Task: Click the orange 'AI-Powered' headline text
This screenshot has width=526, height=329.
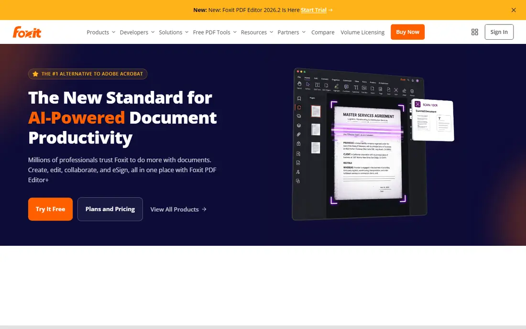Action: pos(77,118)
